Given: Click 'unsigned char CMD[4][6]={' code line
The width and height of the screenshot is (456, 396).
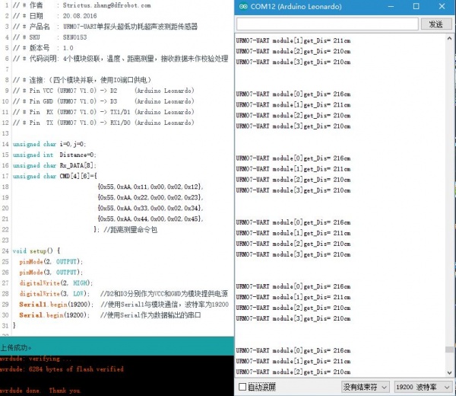Looking at the screenshot, I should click(x=55, y=176).
